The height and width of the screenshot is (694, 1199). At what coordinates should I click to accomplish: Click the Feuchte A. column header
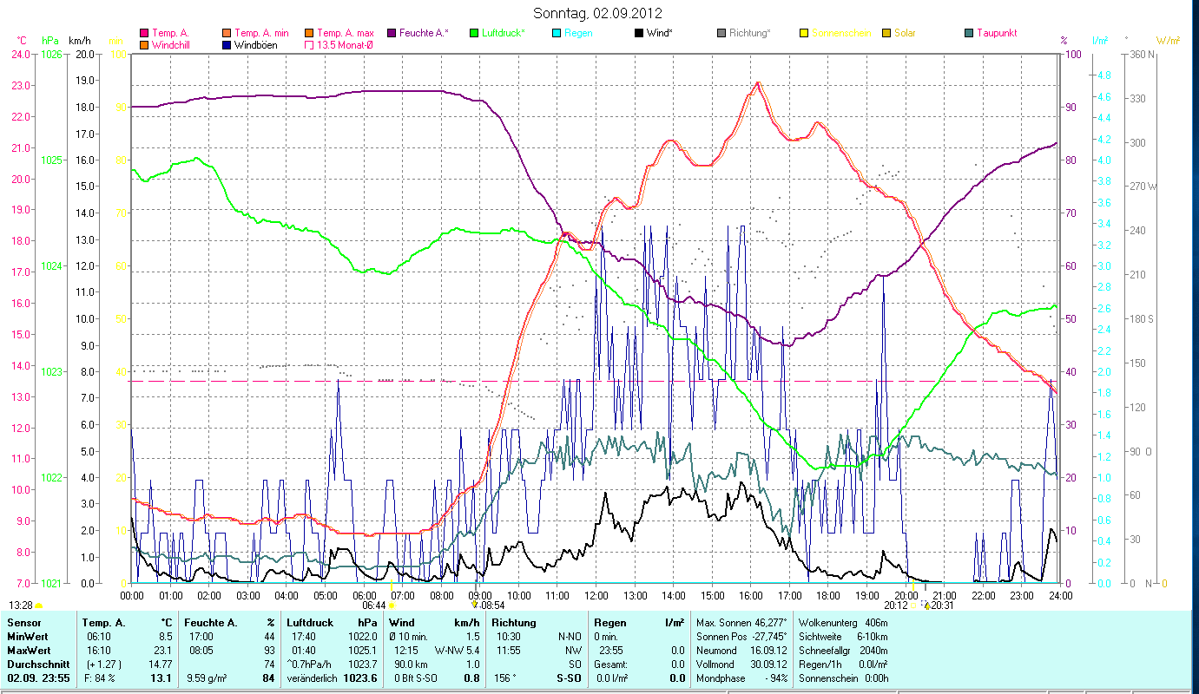click(211, 623)
